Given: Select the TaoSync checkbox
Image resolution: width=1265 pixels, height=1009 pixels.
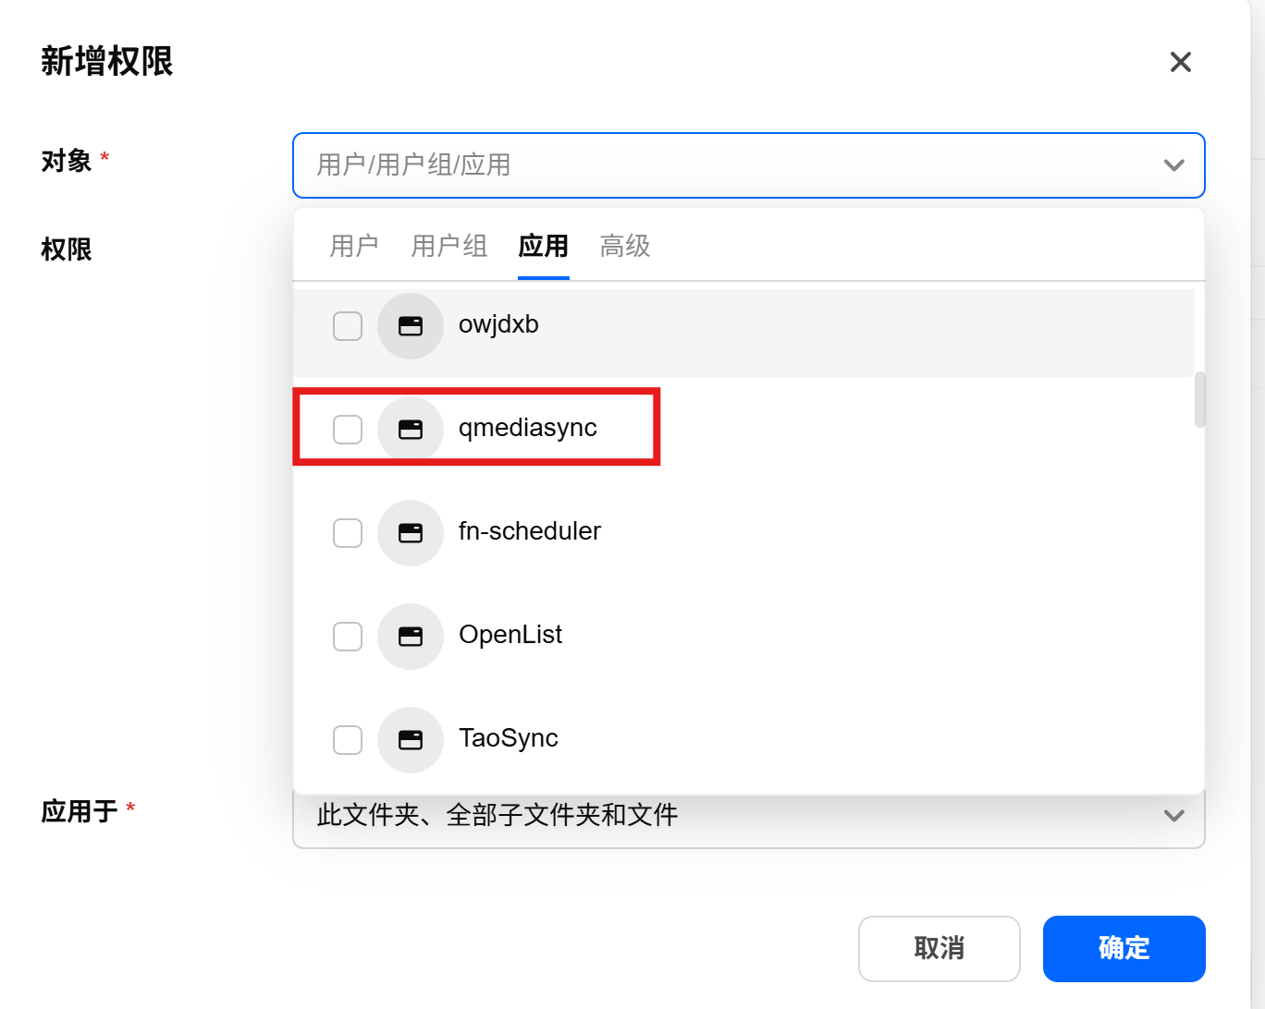Looking at the screenshot, I should click(348, 740).
